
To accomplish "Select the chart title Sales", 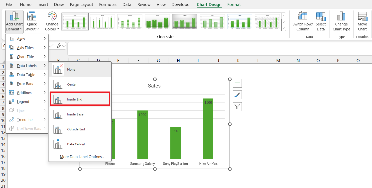I will point(154,86).
